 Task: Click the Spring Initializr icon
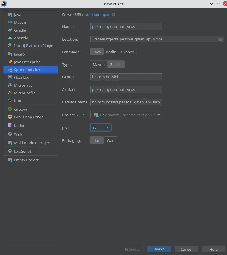[x=10, y=70]
